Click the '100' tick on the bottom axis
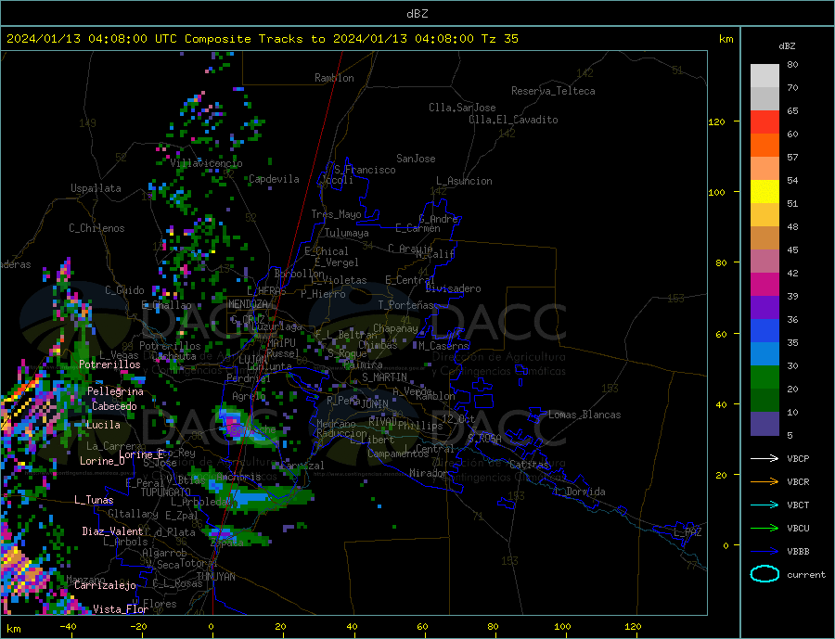This screenshot has width=835, height=639. [x=562, y=627]
